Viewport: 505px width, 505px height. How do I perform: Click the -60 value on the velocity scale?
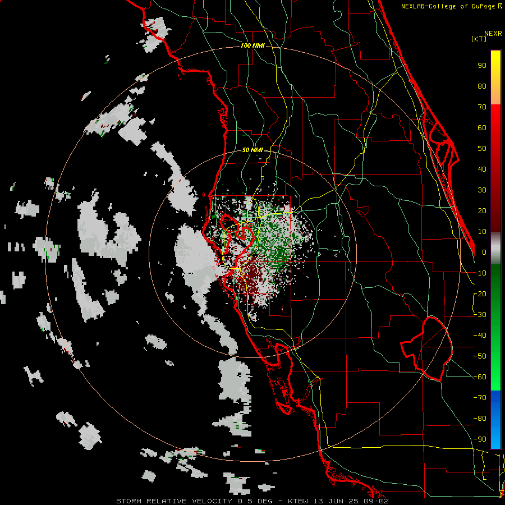click(480, 377)
